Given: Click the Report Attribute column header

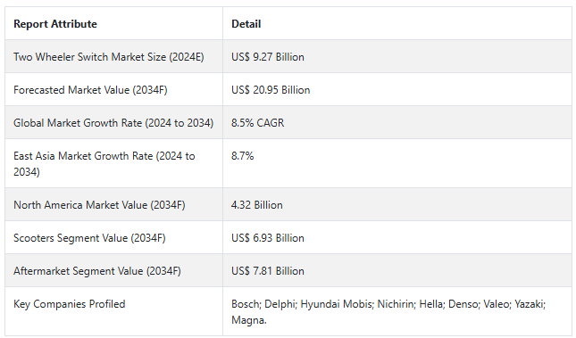Looking at the screenshot, I should coord(55,24).
